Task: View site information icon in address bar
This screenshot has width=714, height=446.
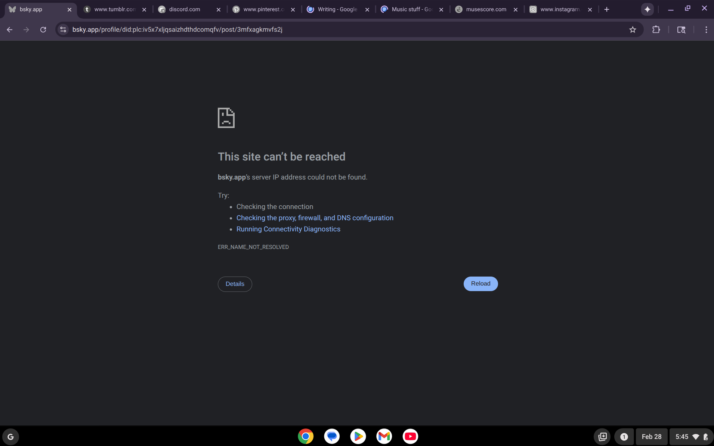Action: (63, 30)
